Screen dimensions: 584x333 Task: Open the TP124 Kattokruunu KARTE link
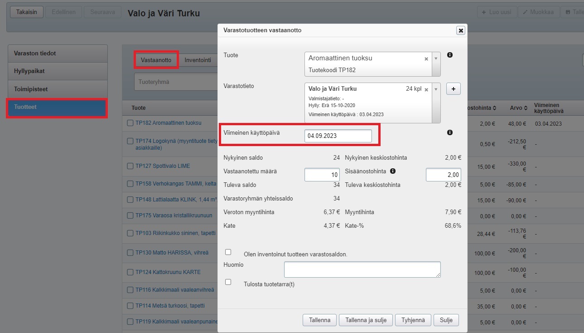[168, 272]
